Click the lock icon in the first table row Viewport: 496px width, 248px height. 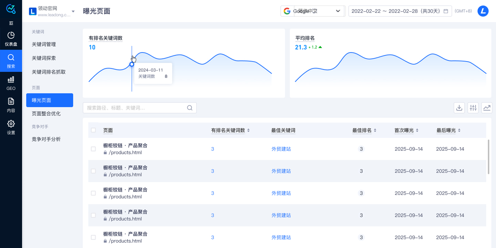pos(105,152)
